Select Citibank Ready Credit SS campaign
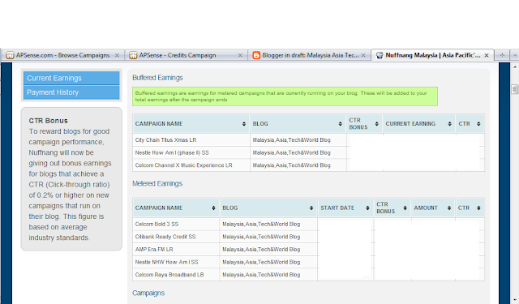 (x=165, y=237)
